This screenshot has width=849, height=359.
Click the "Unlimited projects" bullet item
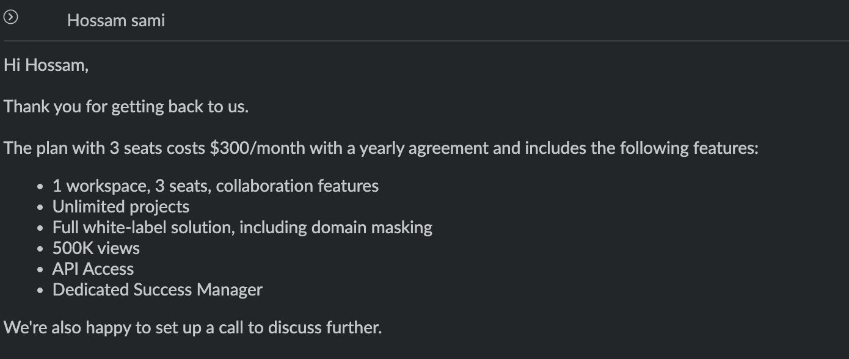[121, 206]
